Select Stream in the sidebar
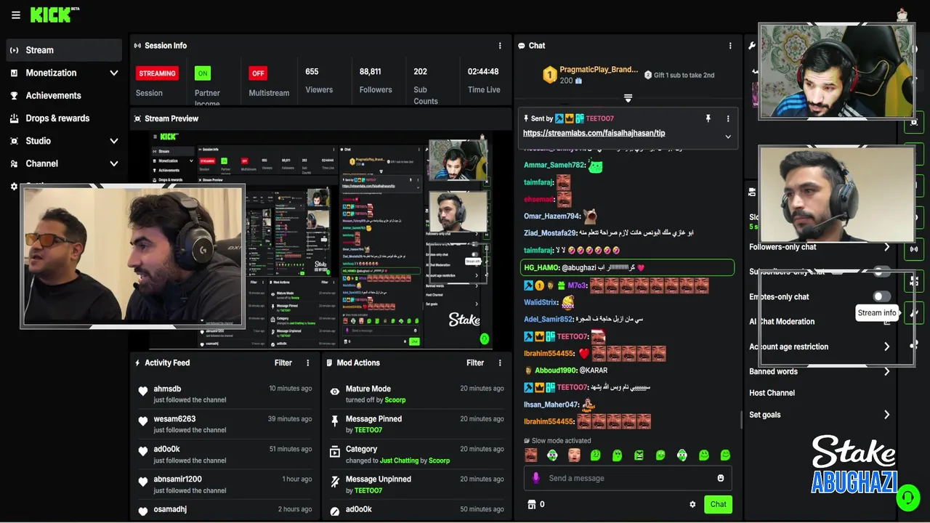This screenshot has width=930, height=523. (x=64, y=50)
